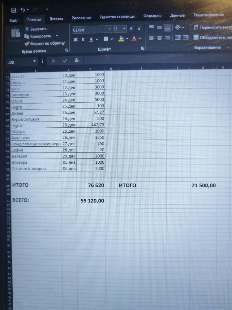This screenshot has width=232, height=310.
Task: Open the Вставка ribbon tab
Action: (56, 19)
